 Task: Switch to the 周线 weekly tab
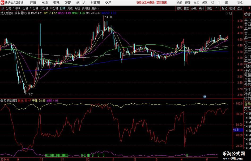(x=70, y=8)
